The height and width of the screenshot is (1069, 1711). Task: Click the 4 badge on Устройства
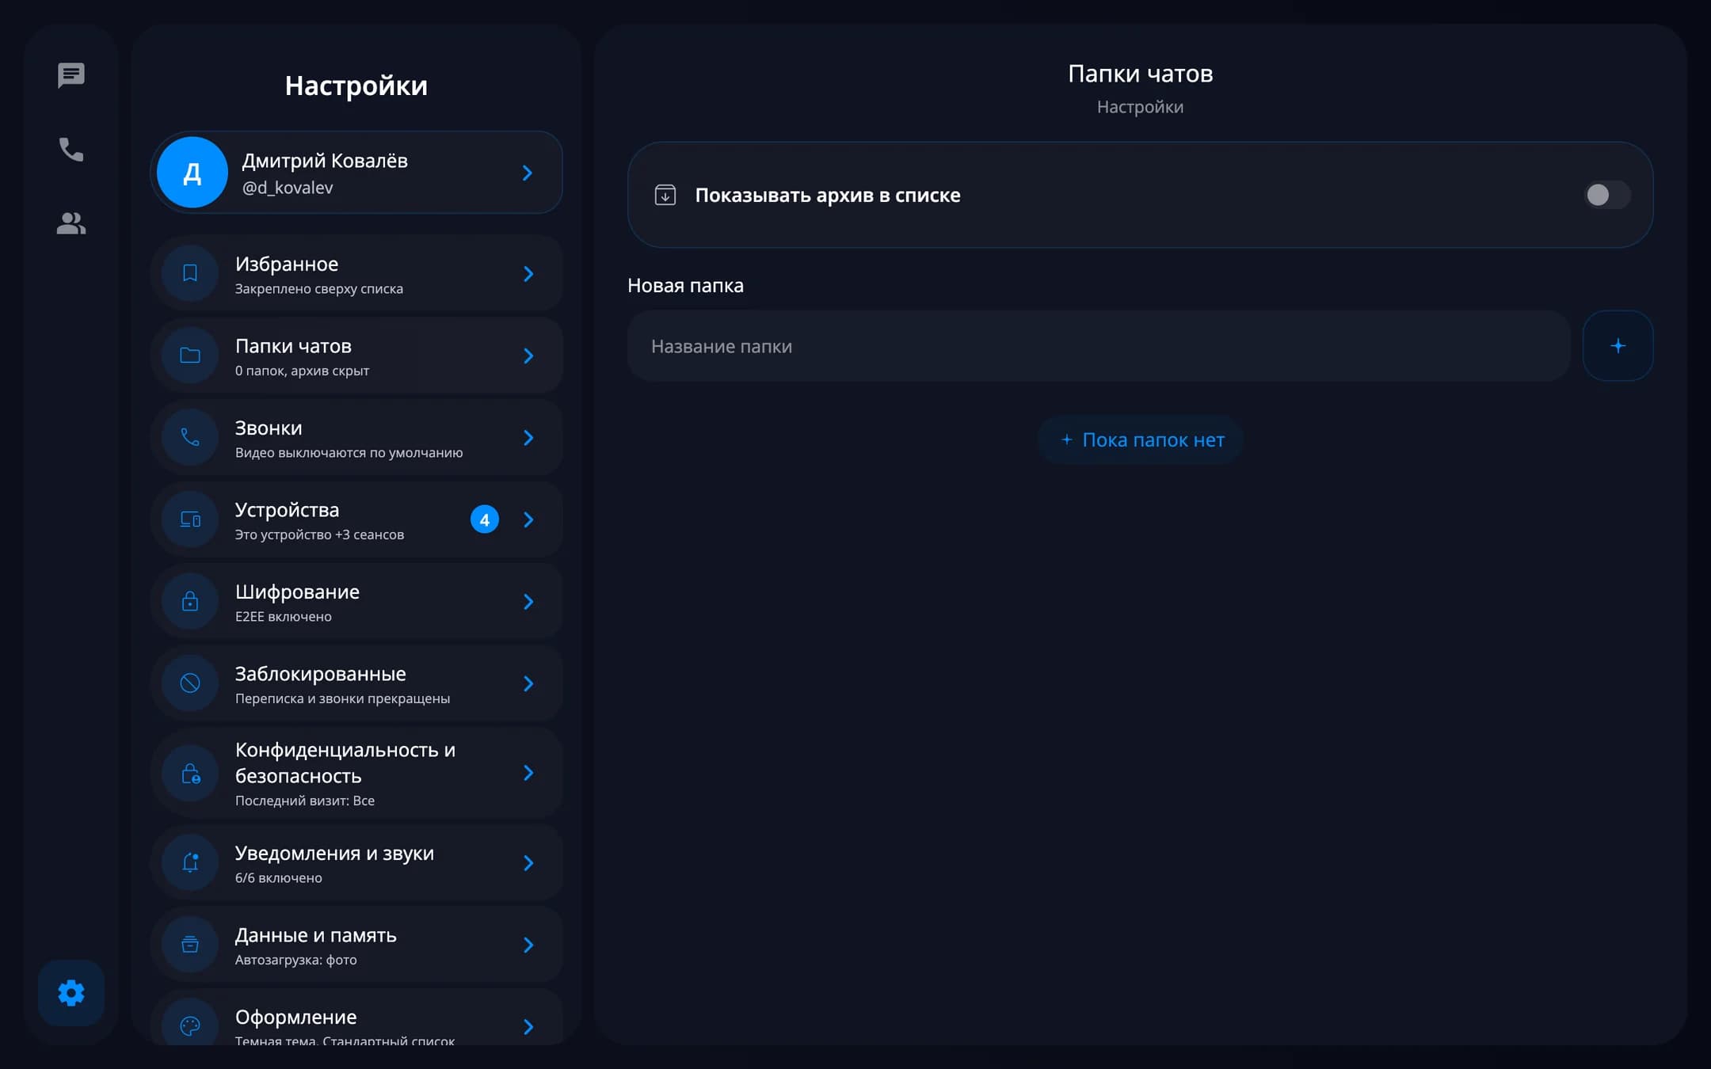pyautogui.click(x=485, y=519)
